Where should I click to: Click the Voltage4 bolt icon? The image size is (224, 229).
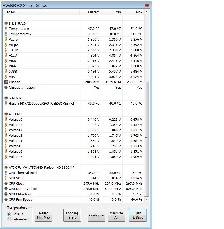[6, 141]
